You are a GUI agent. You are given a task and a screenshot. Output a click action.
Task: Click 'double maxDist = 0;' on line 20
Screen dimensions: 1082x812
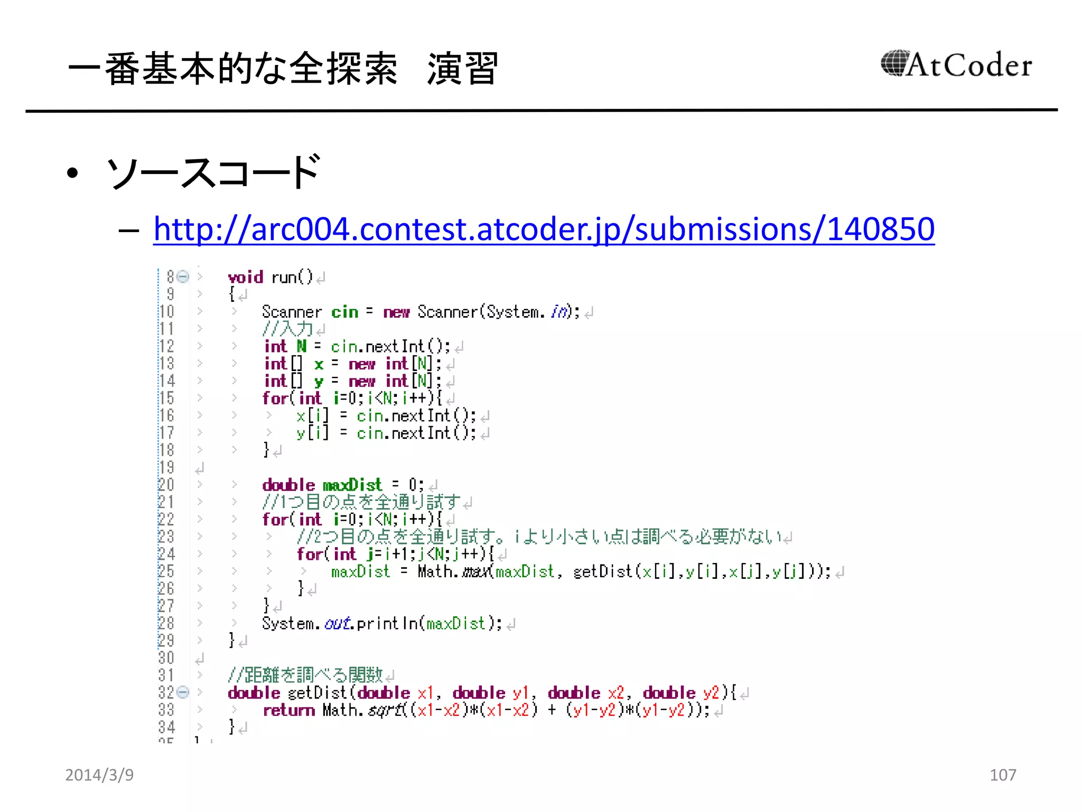point(343,485)
